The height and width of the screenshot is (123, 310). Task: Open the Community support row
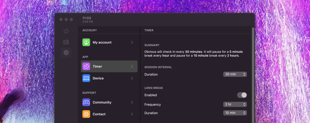tap(109, 102)
